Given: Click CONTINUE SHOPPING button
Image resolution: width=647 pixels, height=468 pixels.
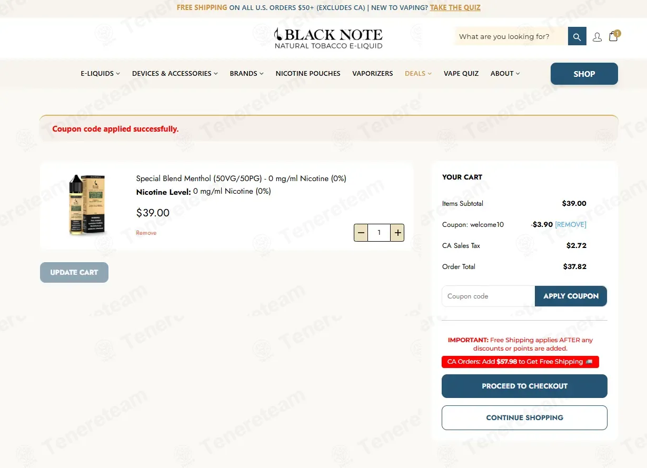Looking at the screenshot, I should pos(524,417).
